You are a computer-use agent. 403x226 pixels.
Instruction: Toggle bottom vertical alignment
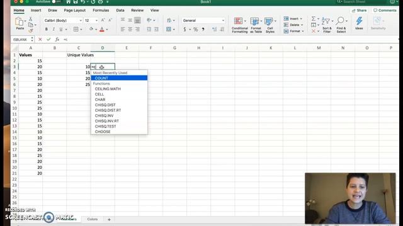(137, 20)
